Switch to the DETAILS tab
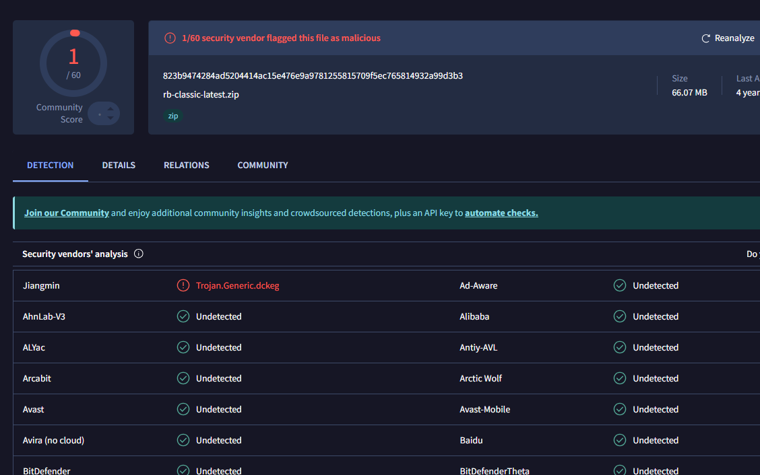Screen dimensions: 760x475 click(119, 165)
